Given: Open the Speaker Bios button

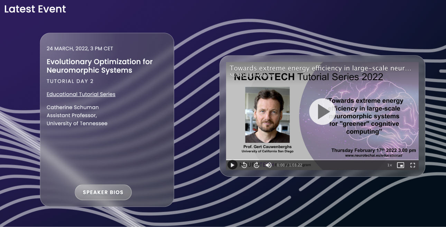Looking at the screenshot, I should (x=103, y=192).
